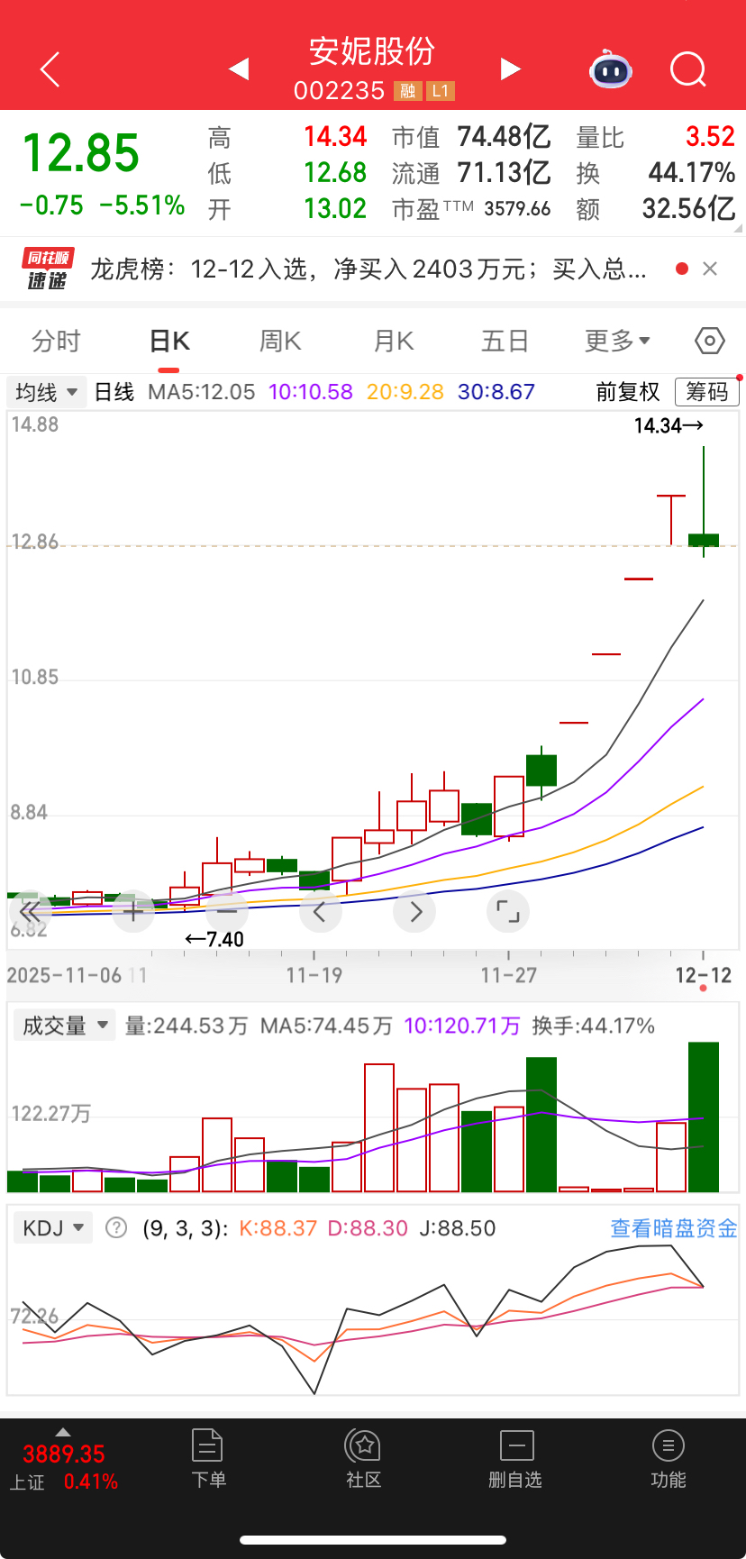The image size is (746, 1559).
Task: Tap 换 turnover rate 44.17% in header
Action: tap(692, 172)
